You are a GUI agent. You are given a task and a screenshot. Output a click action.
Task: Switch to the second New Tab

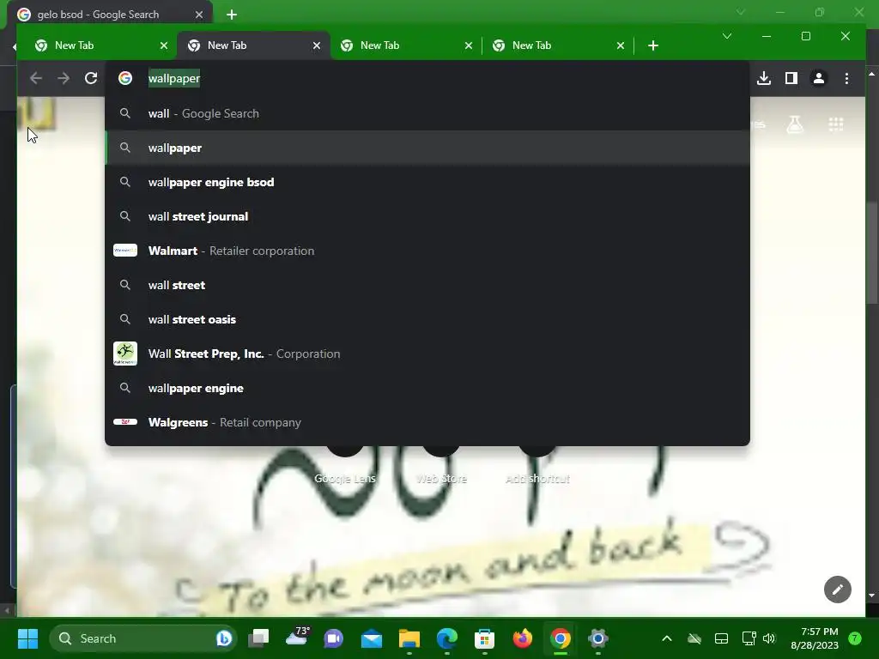pos(253,45)
